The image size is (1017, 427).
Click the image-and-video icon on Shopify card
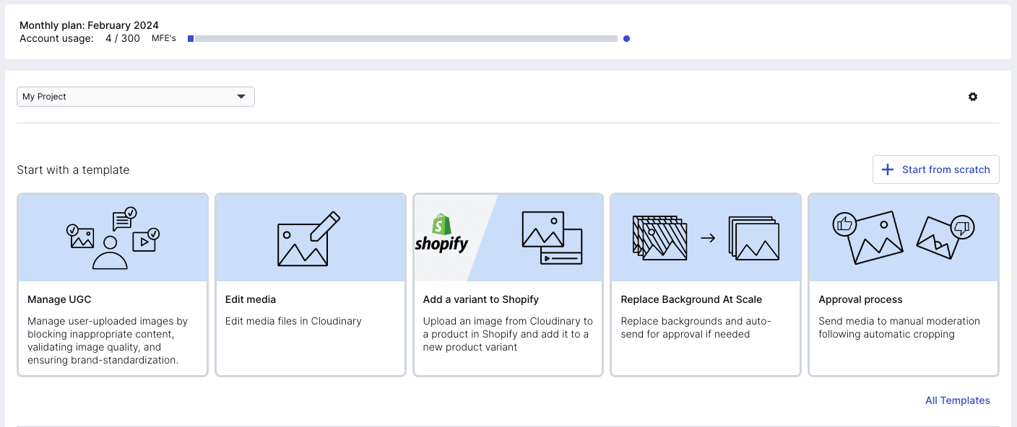point(552,239)
